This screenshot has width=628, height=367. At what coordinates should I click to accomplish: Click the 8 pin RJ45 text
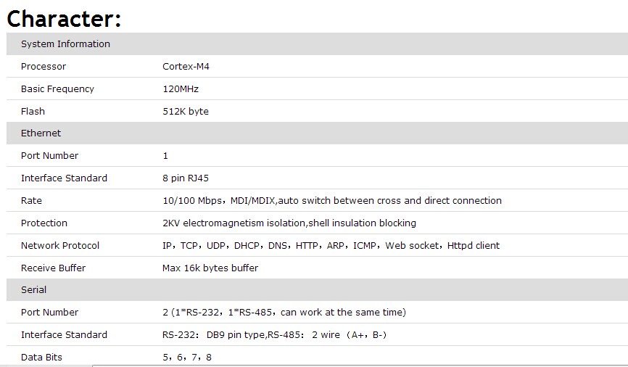click(186, 178)
